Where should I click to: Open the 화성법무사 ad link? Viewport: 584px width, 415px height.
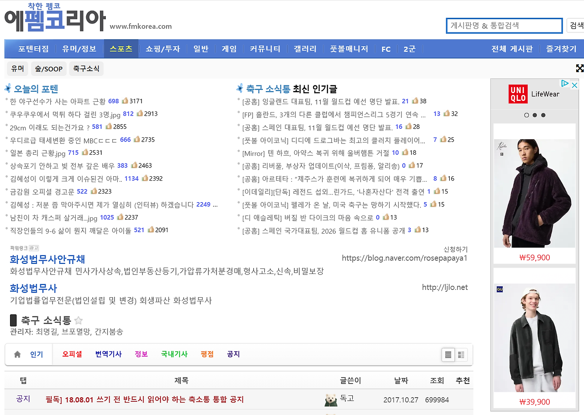33,288
